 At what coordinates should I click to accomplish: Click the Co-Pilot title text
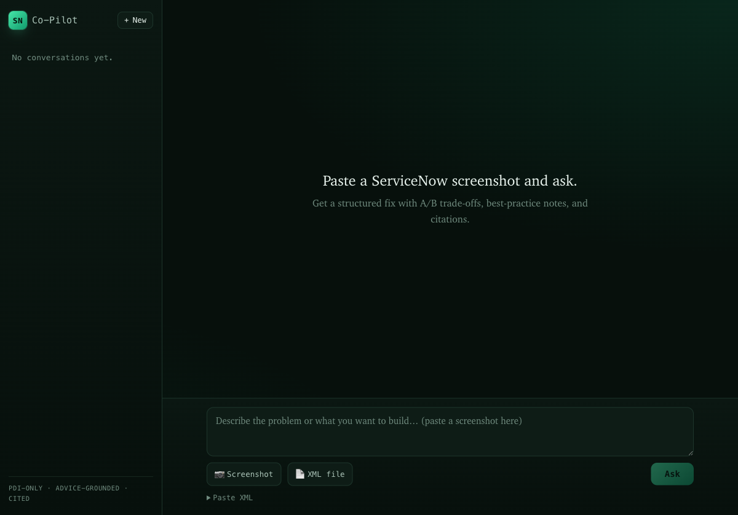[55, 20]
